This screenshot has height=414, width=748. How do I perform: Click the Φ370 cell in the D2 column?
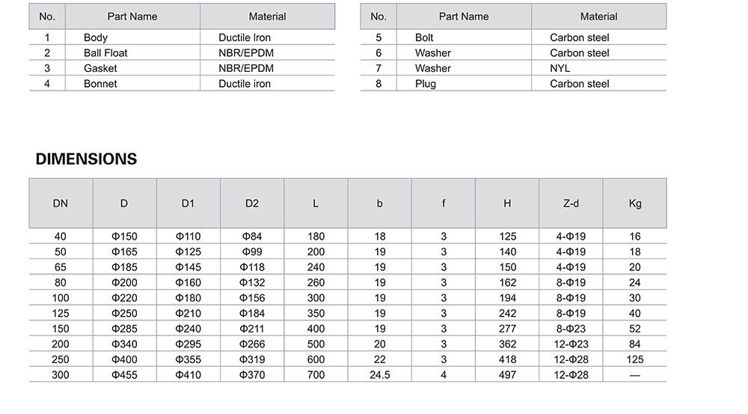click(252, 375)
